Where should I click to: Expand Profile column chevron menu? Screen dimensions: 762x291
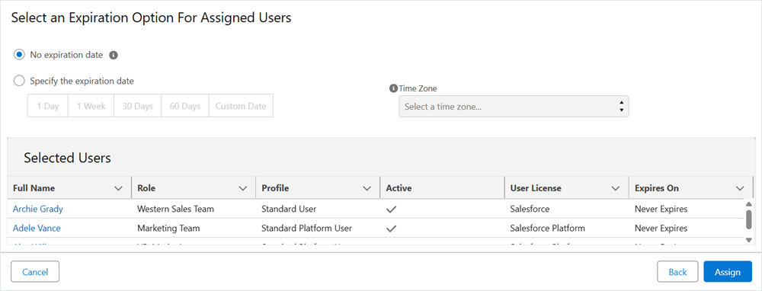367,188
